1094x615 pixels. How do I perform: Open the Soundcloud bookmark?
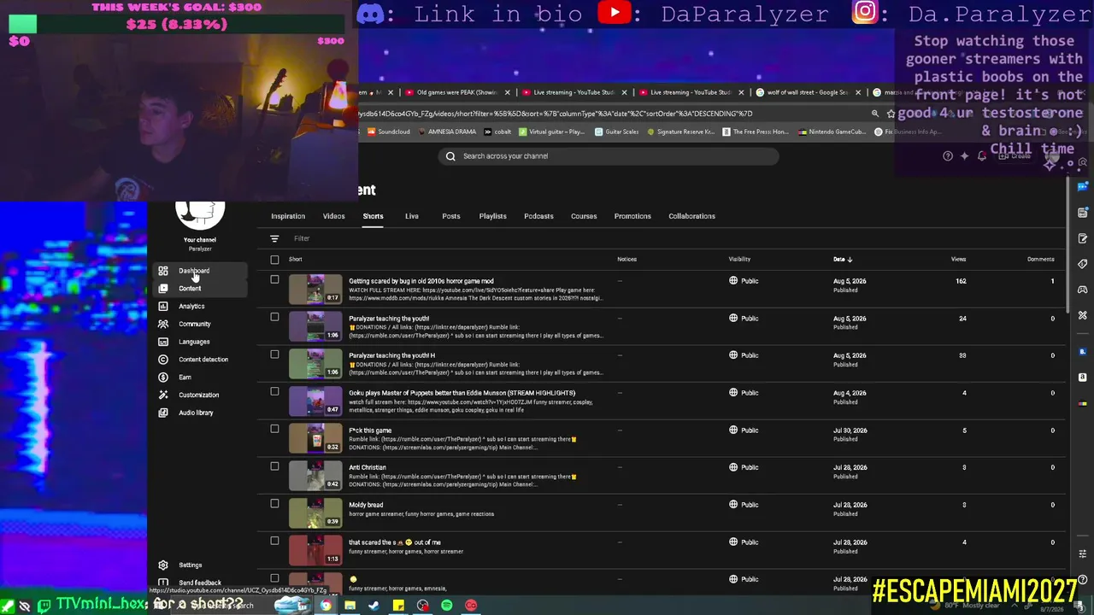(389, 132)
